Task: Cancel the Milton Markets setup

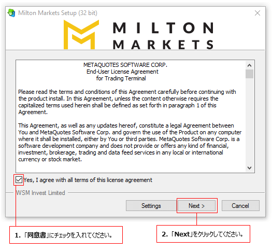Action: (x=240, y=206)
